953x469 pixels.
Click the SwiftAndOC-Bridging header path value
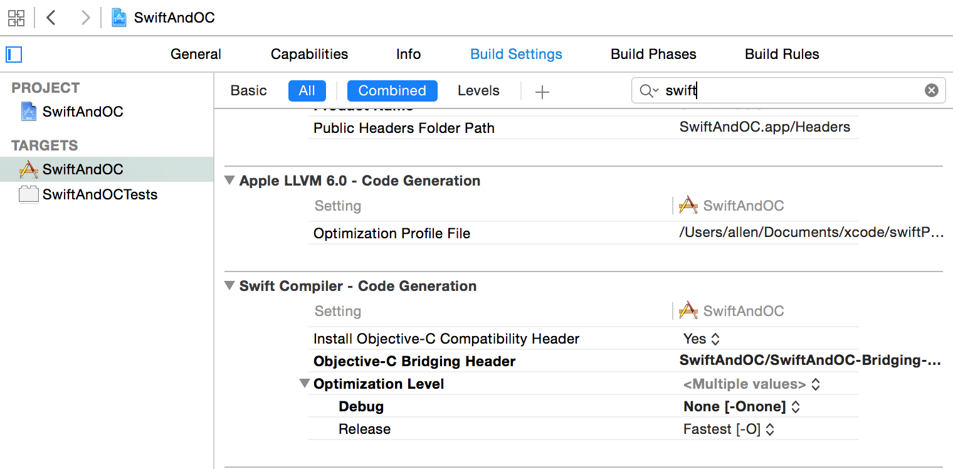(x=811, y=361)
